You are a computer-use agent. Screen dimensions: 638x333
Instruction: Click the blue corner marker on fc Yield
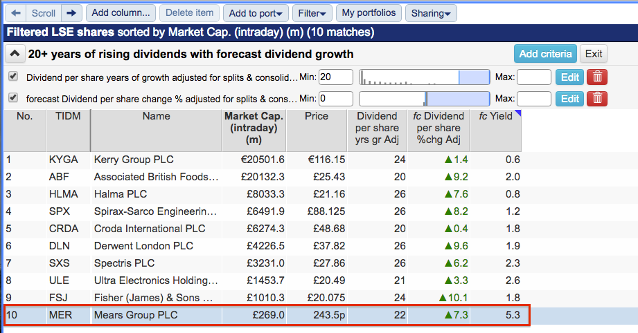click(518, 113)
